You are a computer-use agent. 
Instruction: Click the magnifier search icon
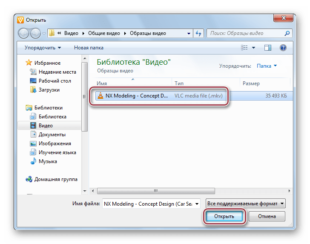(287, 33)
